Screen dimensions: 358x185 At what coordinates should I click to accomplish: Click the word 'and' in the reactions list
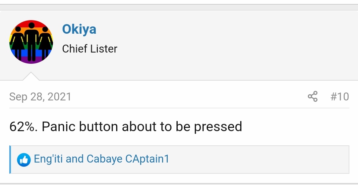point(75,159)
